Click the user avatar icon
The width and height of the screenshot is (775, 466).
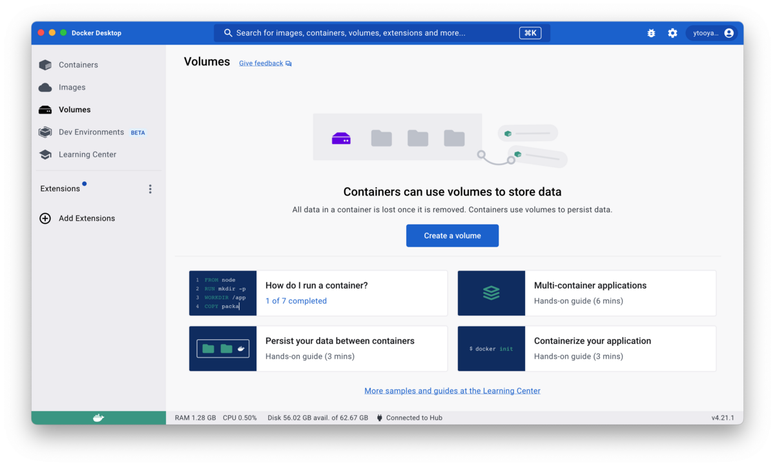tap(729, 33)
